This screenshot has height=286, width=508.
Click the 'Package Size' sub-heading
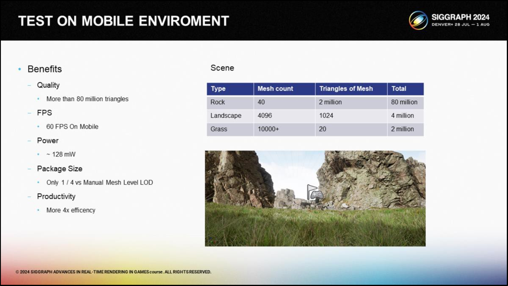point(60,169)
